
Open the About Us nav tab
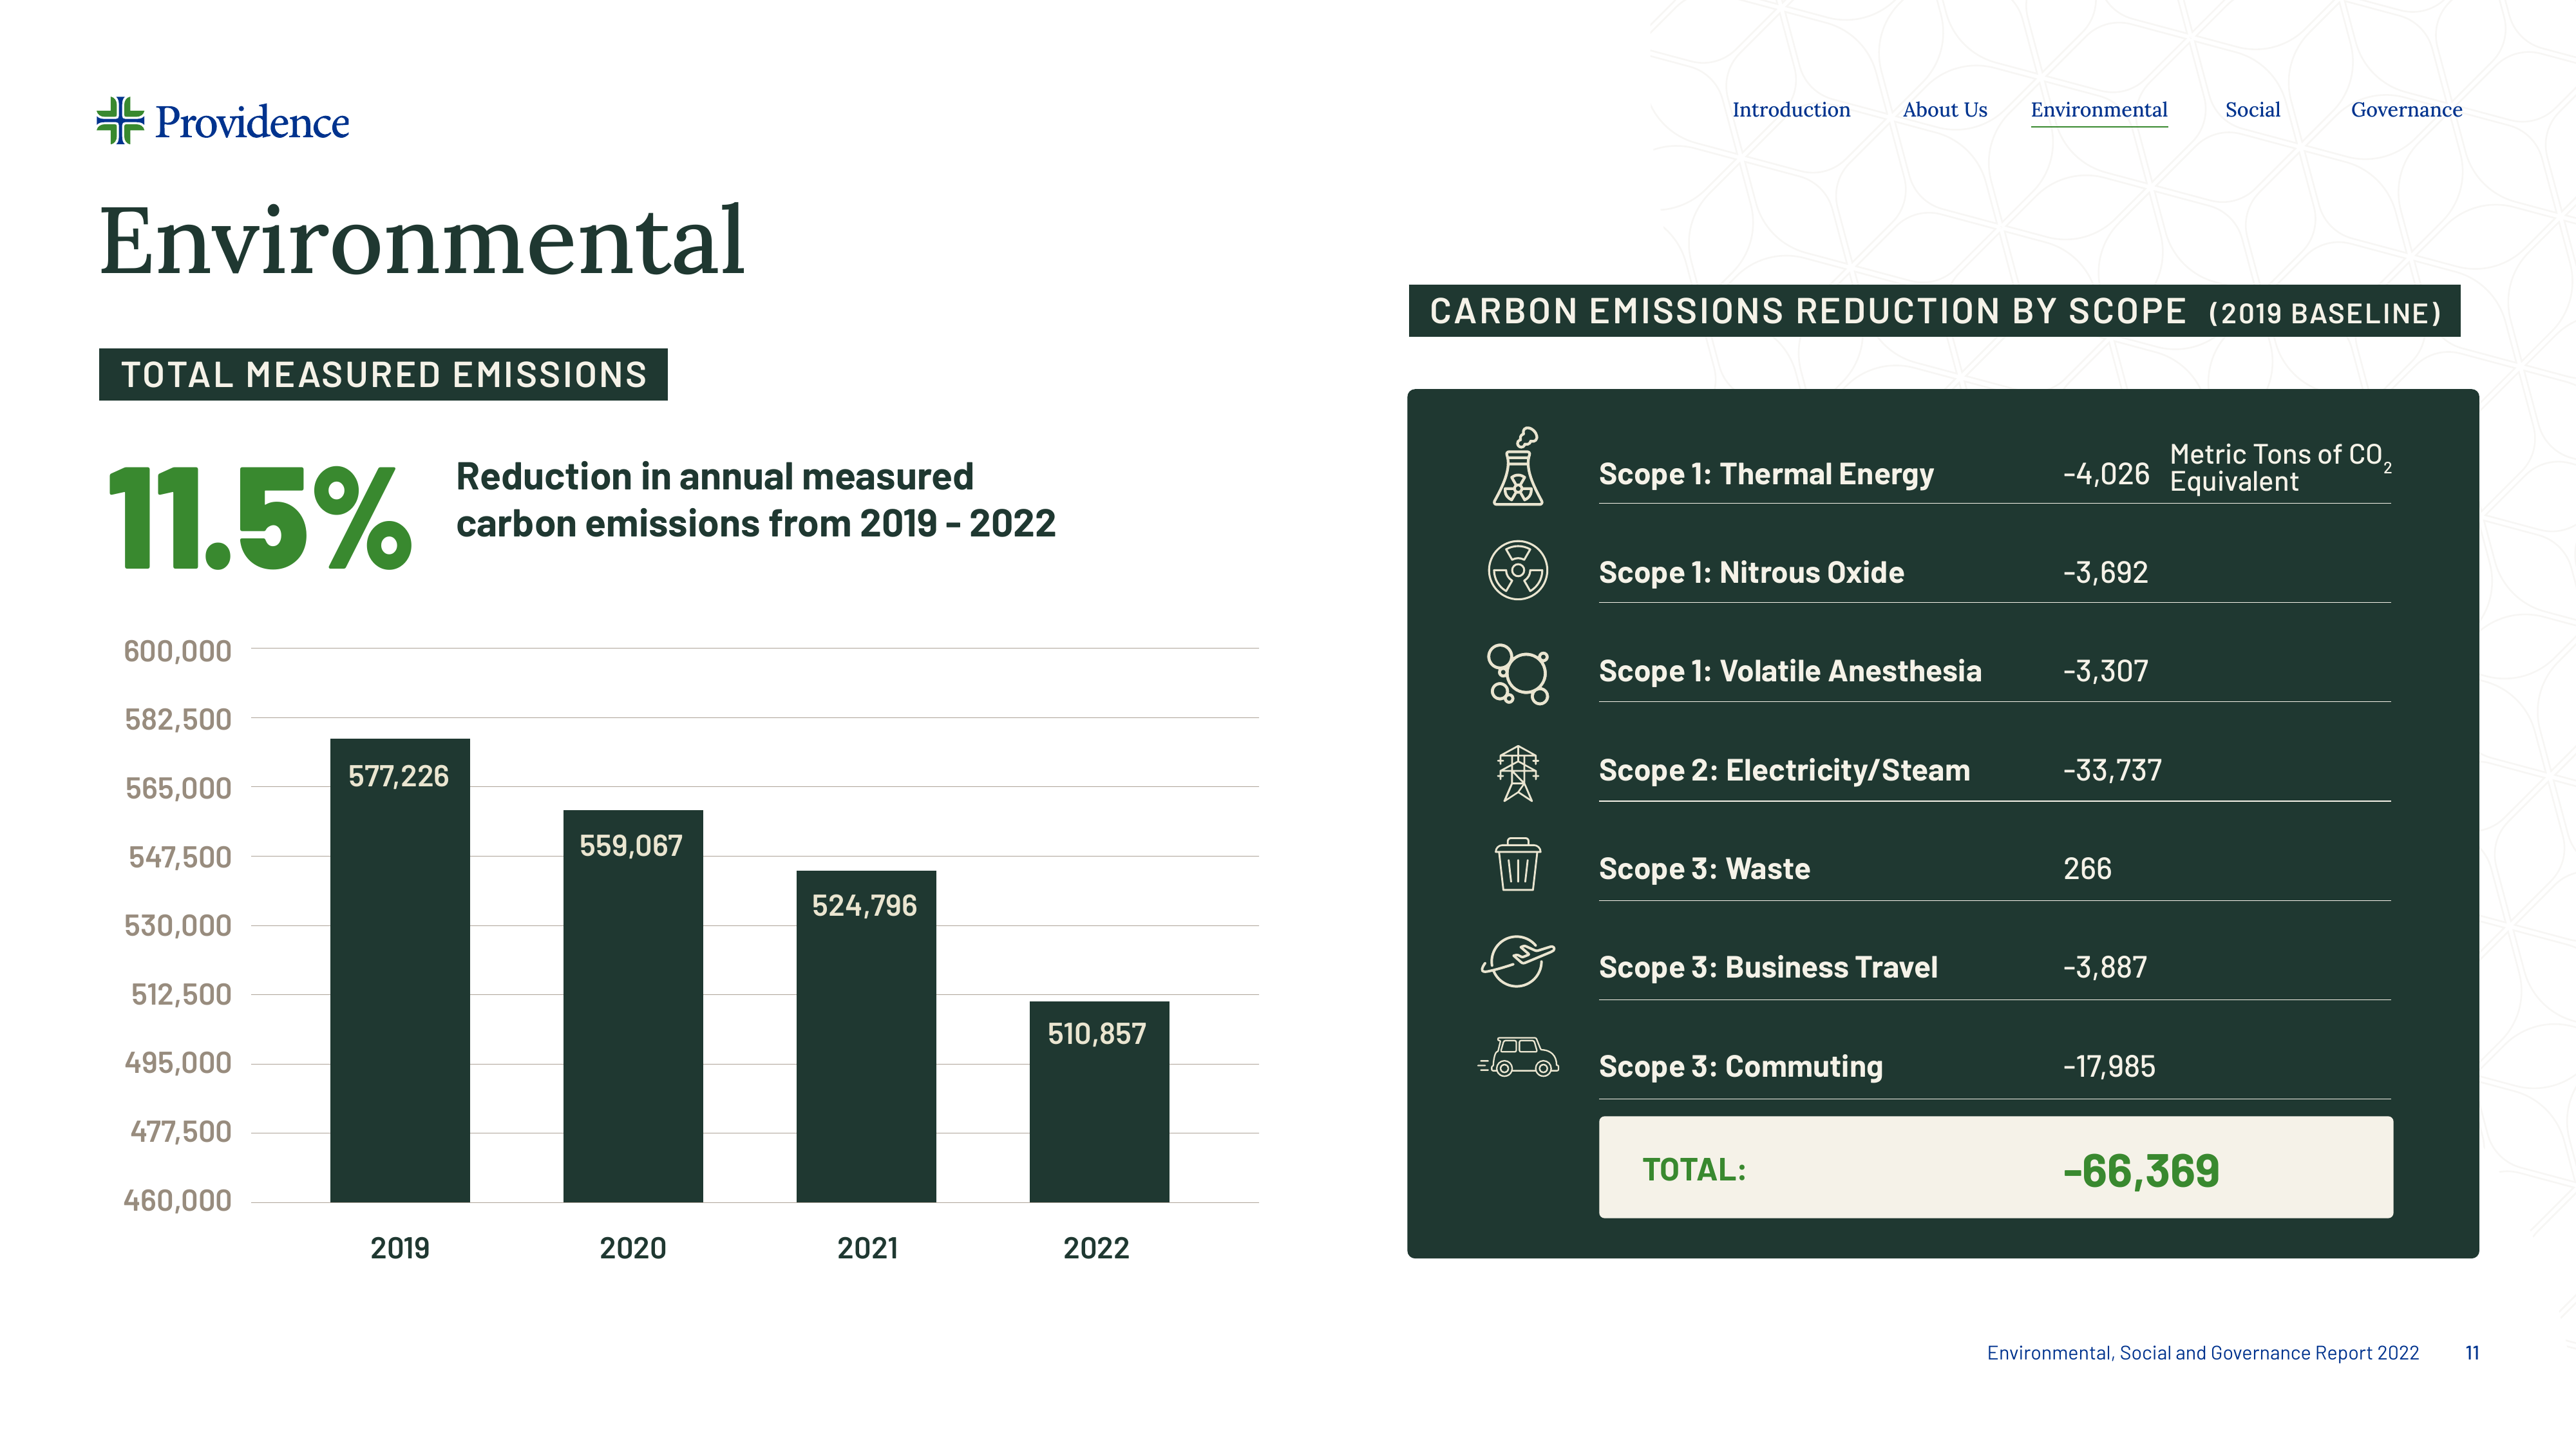(1945, 110)
